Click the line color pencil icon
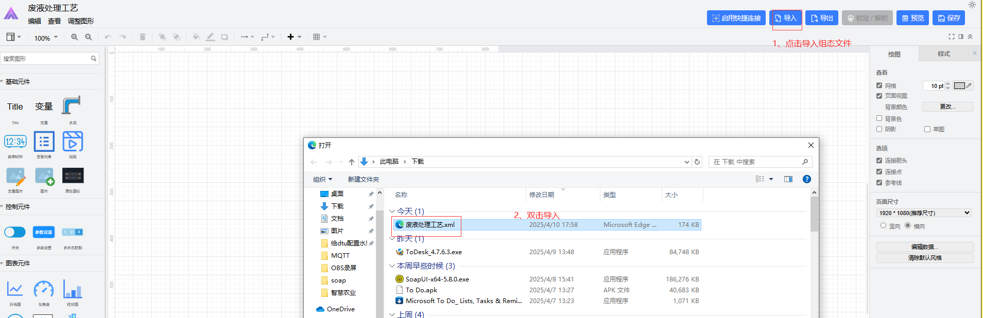This screenshot has width=983, height=318. pos(210,37)
